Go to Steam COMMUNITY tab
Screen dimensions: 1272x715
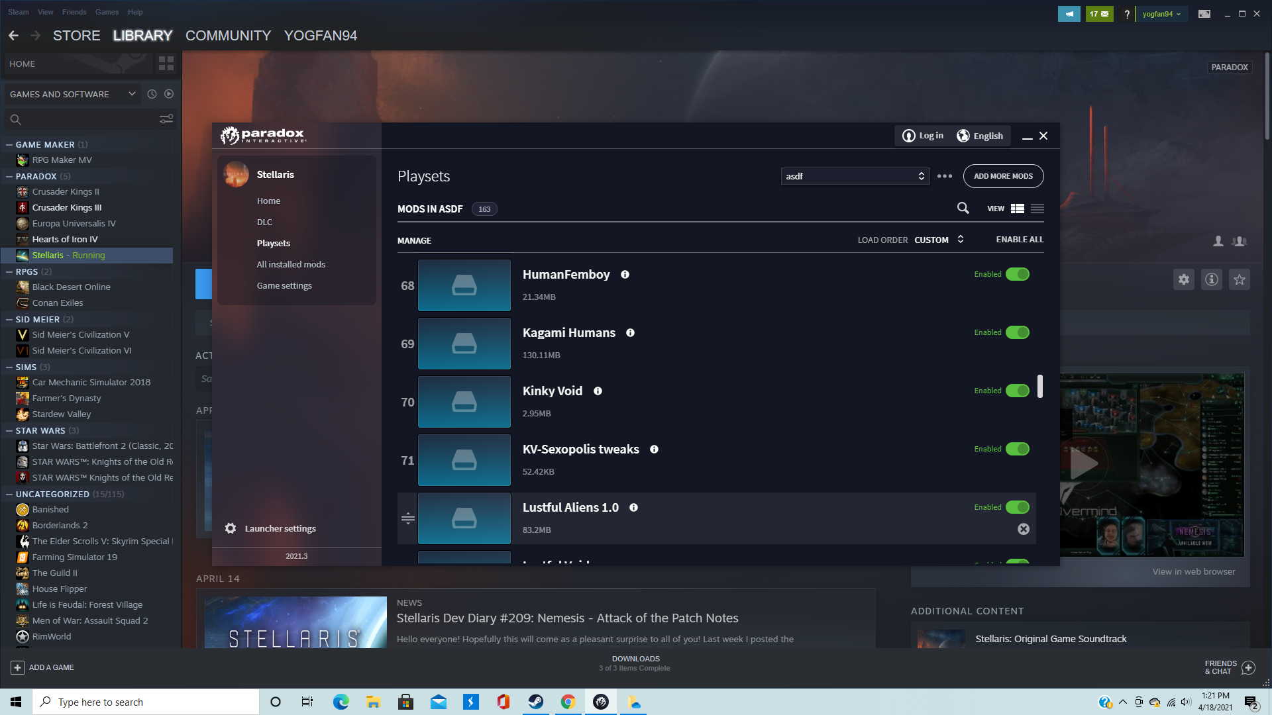pyautogui.click(x=228, y=36)
